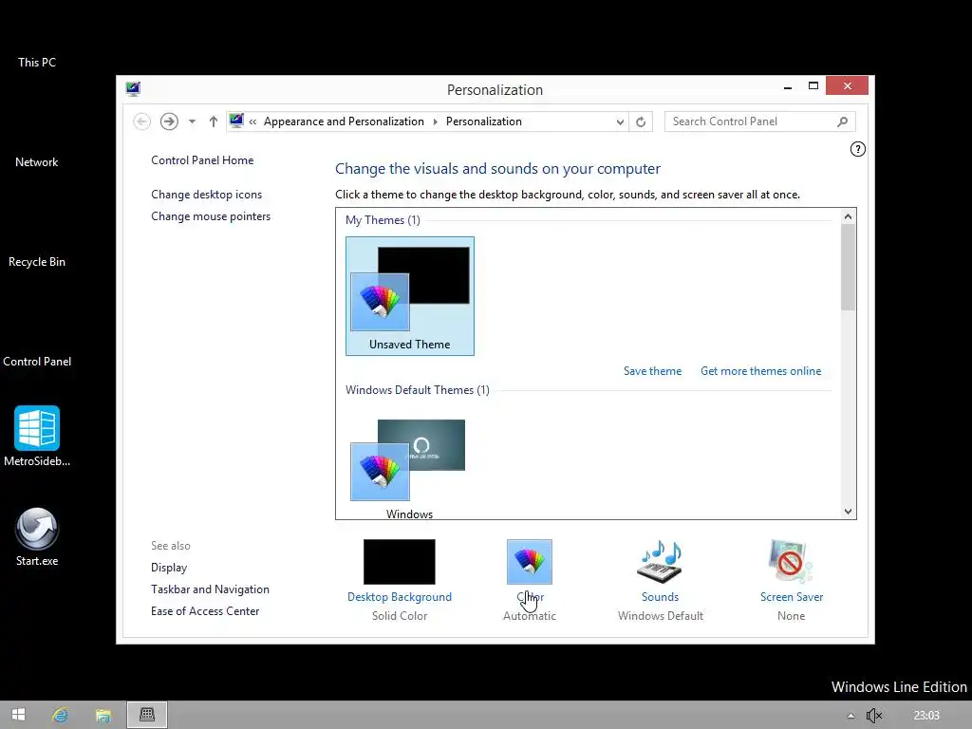Select the Recycle Bin desktop icon
The width and height of the screenshot is (972, 729).
(37, 262)
